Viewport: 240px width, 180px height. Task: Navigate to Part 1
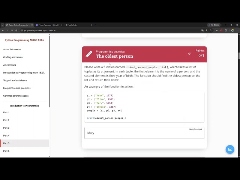coord(6,112)
